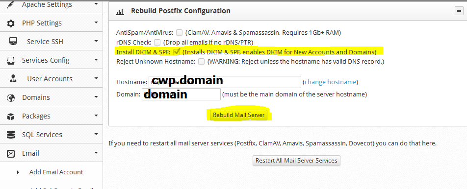The width and height of the screenshot is (467, 189).
Task: Click the Apache Settings feather icon
Action: click(11, 5)
